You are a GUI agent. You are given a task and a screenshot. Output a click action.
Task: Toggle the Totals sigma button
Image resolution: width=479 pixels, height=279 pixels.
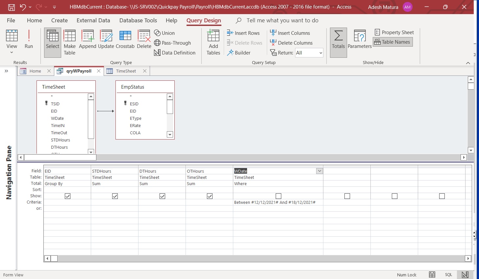coord(338,43)
